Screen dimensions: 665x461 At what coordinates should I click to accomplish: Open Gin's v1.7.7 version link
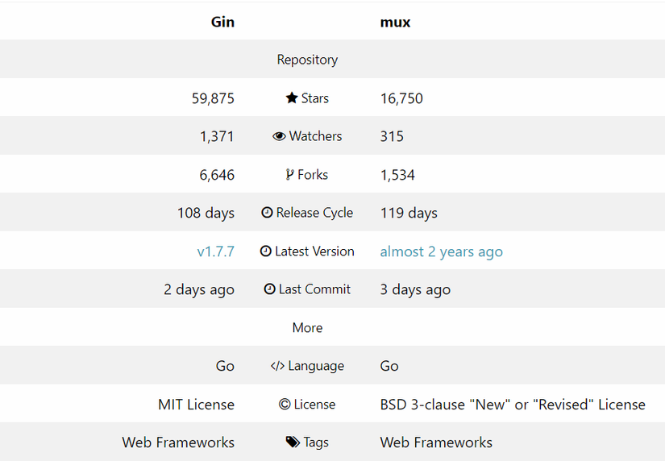pos(215,251)
